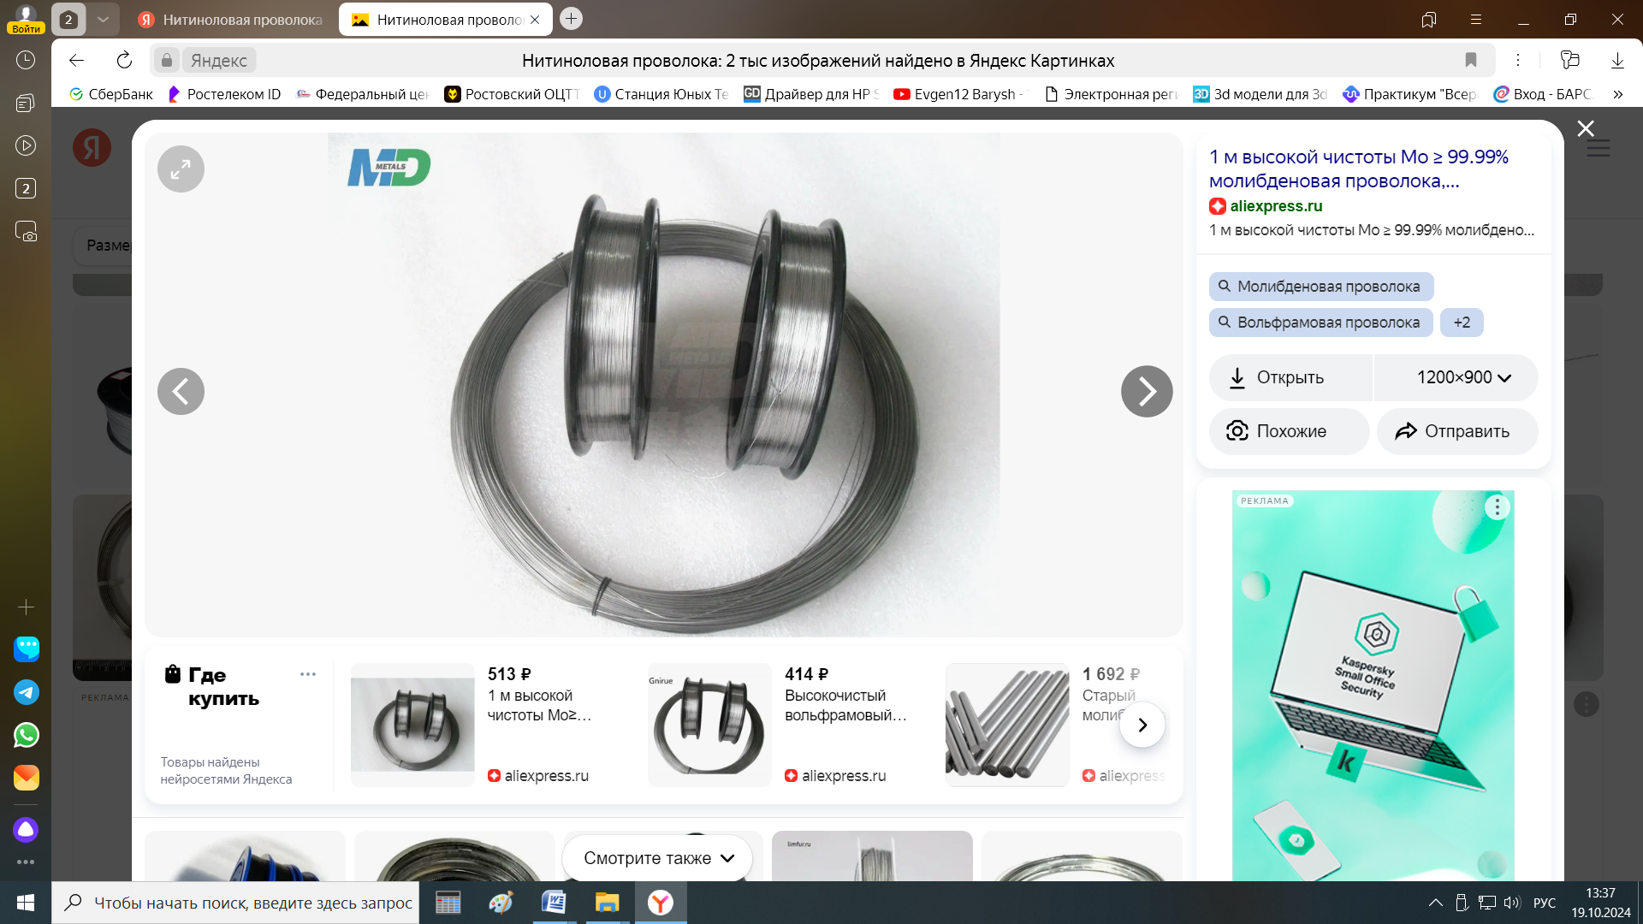Screen dimensions: 1643x924
Task: Click the browser history clock icon
Action: 26,60
